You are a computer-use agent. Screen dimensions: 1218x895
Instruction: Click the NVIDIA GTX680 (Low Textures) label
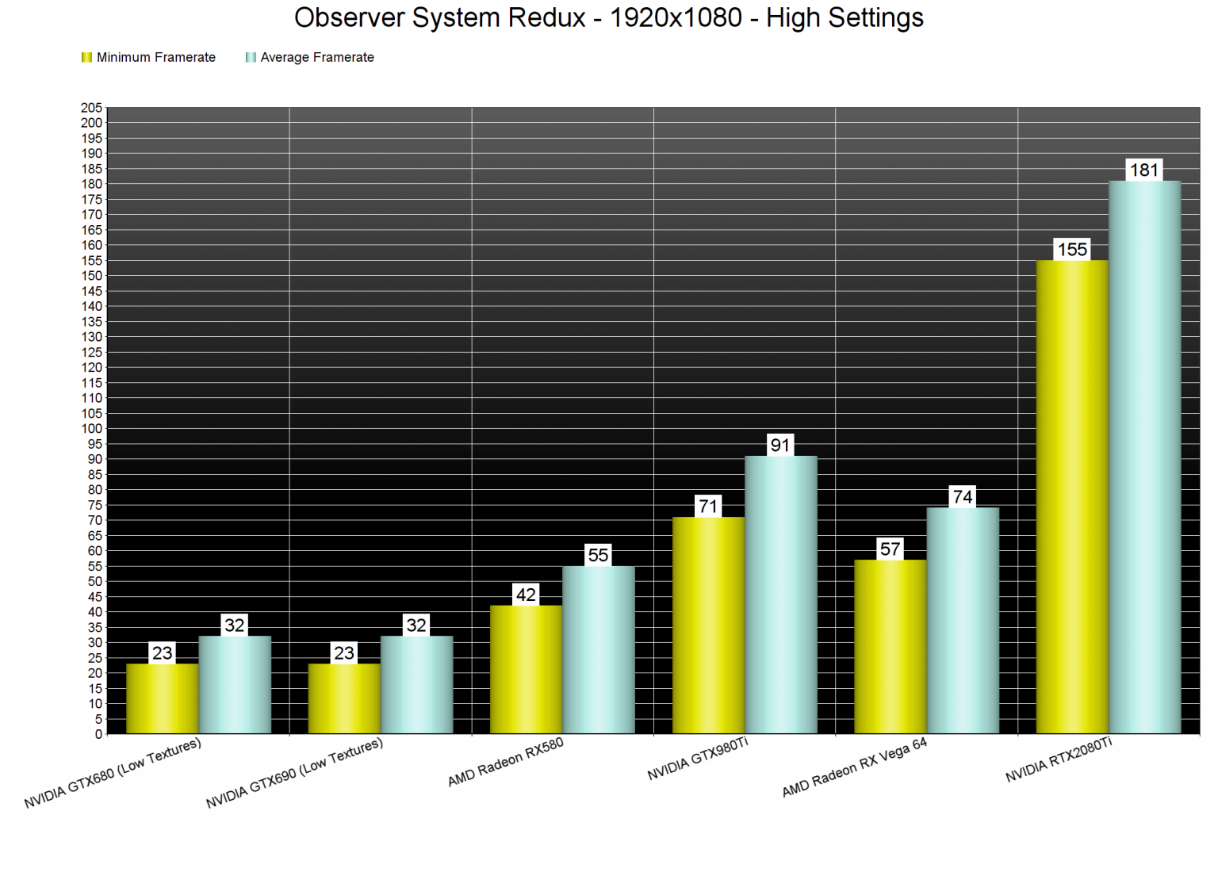pos(113,773)
